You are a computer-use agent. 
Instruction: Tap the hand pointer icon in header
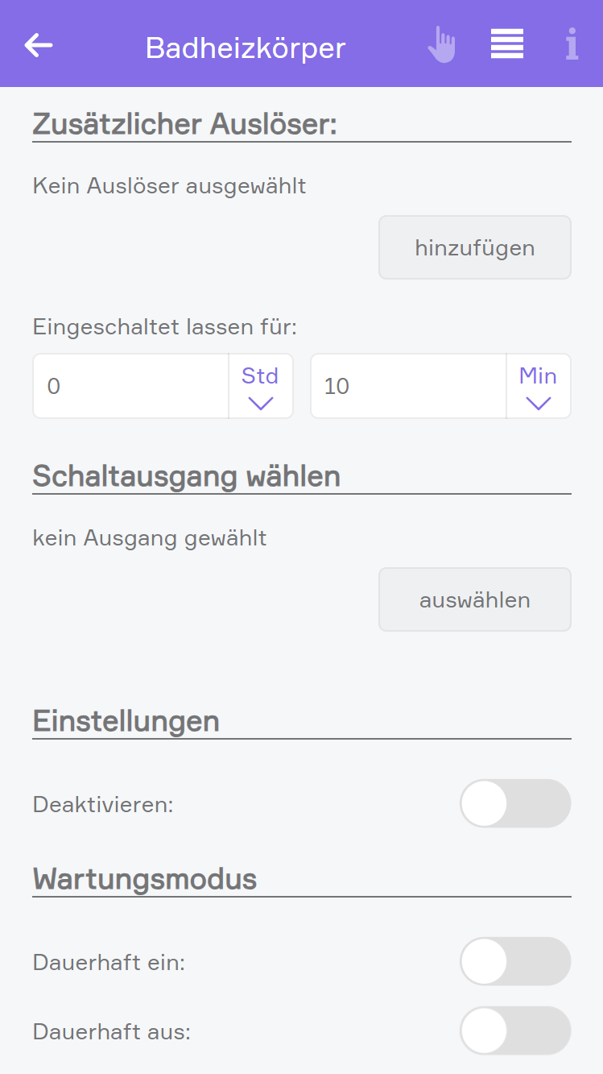[441, 45]
